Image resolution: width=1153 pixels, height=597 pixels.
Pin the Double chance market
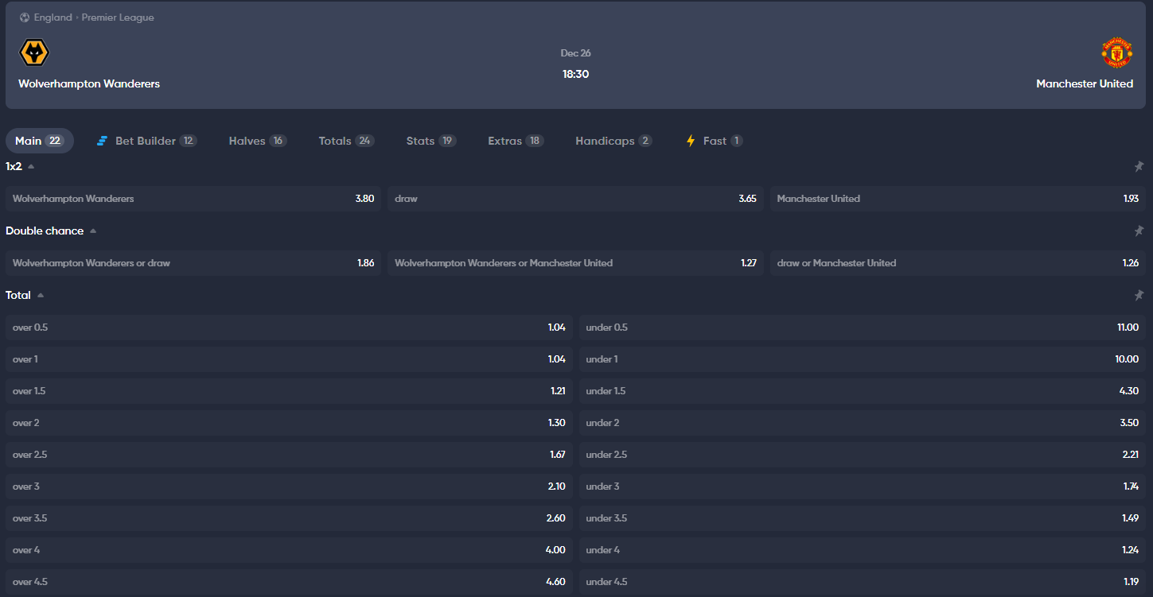point(1139,231)
